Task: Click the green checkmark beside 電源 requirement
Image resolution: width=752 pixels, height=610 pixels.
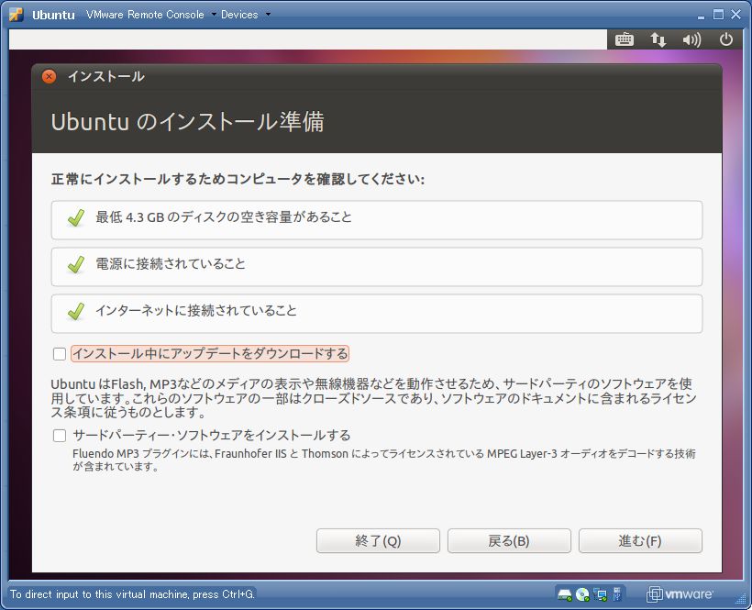Action: (x=76, y=264)
